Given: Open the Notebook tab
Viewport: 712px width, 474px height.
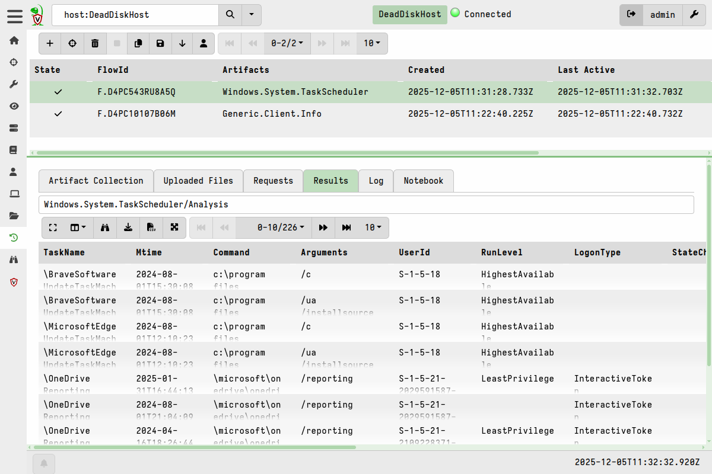Looking at the screenshot, I should click(423, 181).
